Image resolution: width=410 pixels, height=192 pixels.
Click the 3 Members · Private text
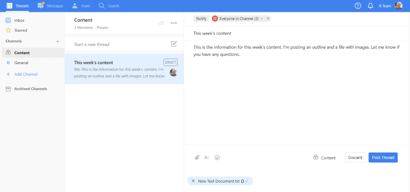click(91, 27)
